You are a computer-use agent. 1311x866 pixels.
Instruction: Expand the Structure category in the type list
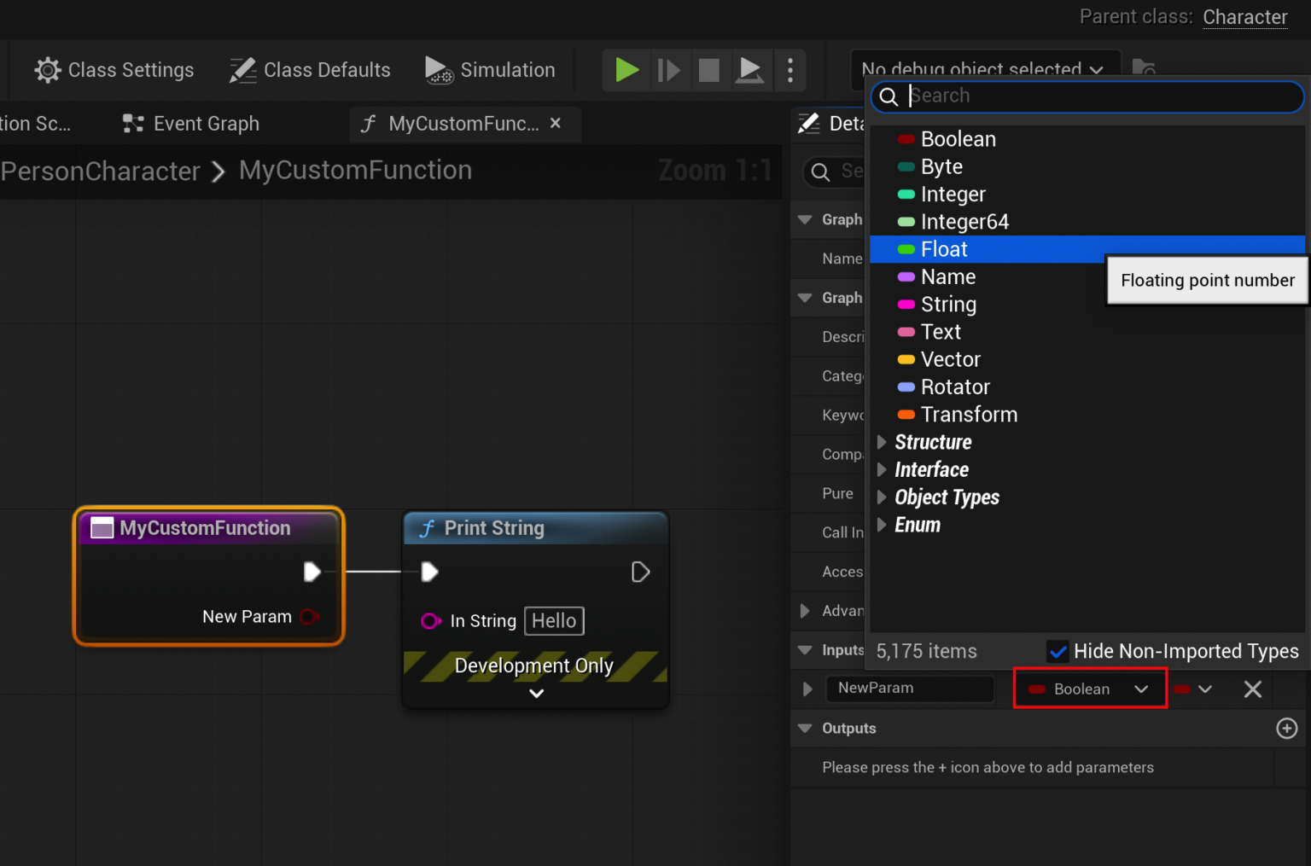coord(883,442)
